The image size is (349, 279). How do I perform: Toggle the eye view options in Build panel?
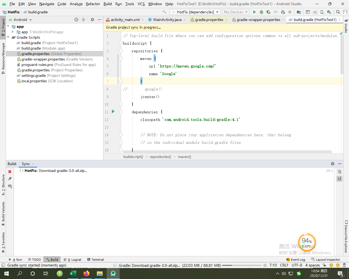coord(10,186)
